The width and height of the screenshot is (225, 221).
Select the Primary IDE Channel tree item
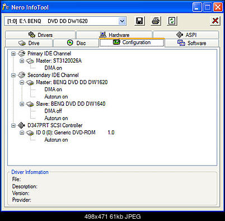tap(49, 54)
